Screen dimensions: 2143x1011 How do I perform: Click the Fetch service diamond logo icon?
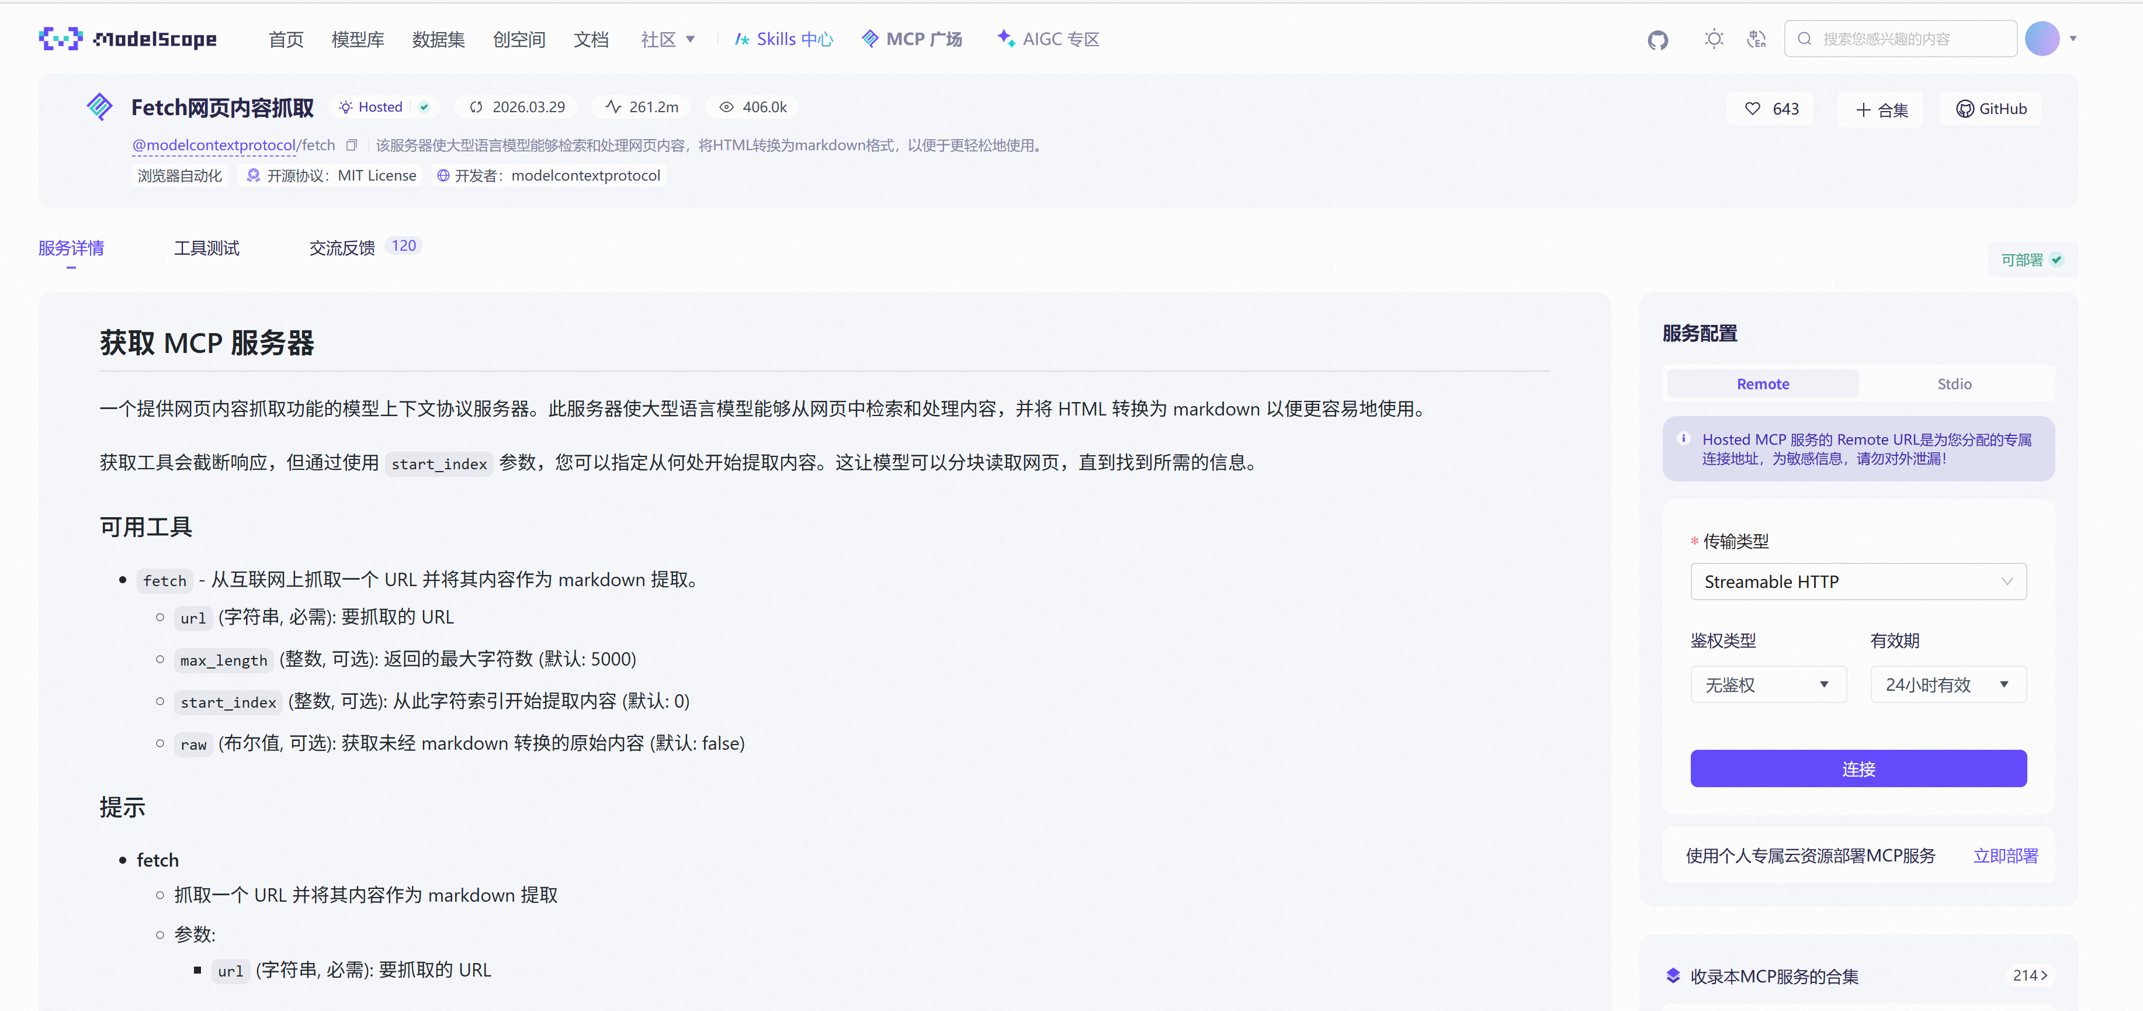pyautogui.click(x=100, y=106)
